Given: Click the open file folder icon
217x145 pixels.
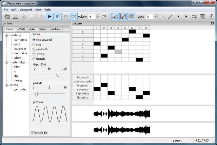Looking at the screenshot, I should point(7,17).
